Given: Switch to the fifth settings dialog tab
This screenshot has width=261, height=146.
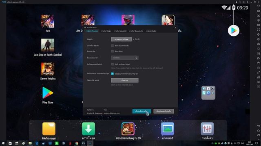Looking at the screenshot, I should coord(151,31).
